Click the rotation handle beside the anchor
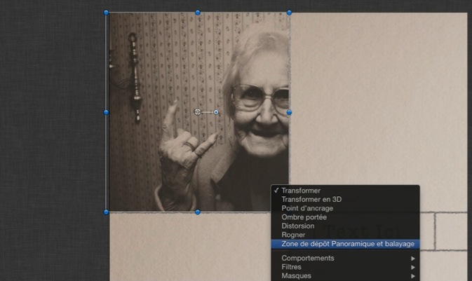 (x=216, y=112)
